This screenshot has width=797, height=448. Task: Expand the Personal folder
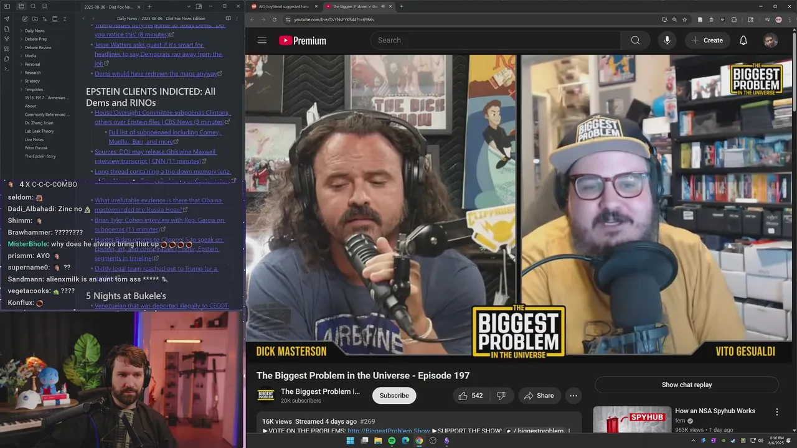click(x=21, y=64)
